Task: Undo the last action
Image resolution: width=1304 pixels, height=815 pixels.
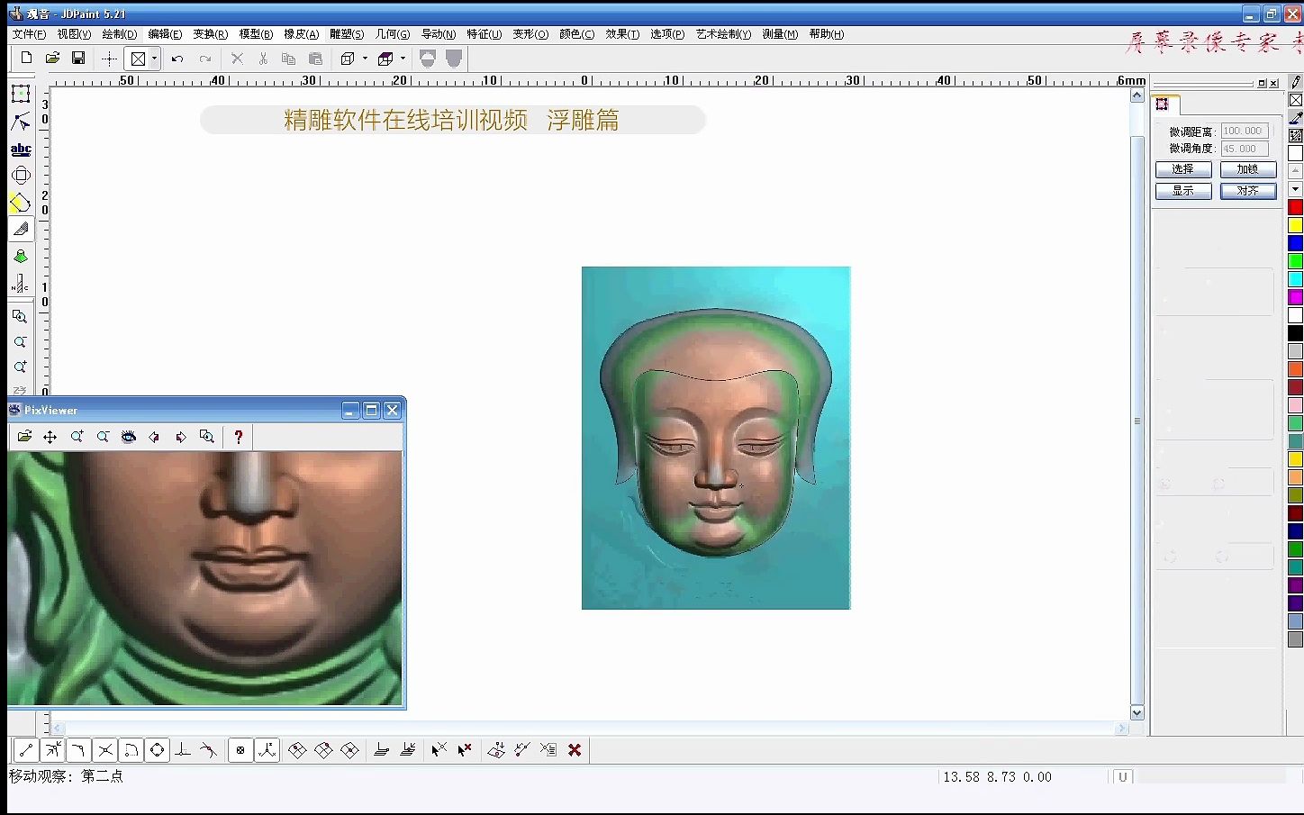Action: (x=177, y=59)
